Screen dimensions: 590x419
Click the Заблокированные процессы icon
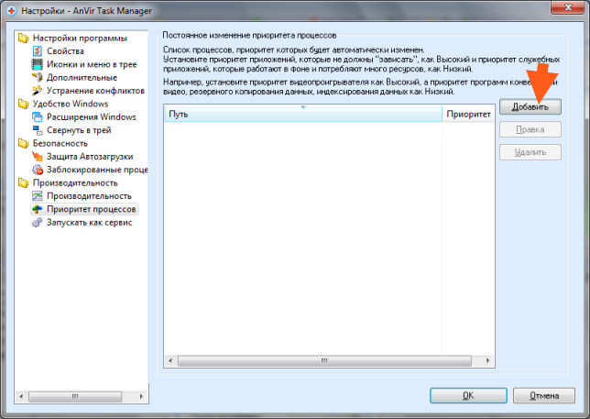click(x=38, y=170)
